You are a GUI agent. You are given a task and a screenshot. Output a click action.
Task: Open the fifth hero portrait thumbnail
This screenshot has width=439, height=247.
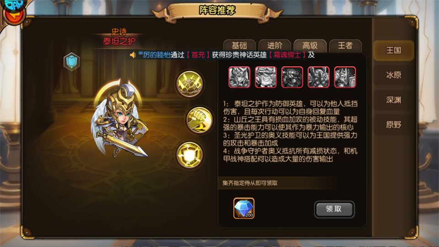coord(345,77)
